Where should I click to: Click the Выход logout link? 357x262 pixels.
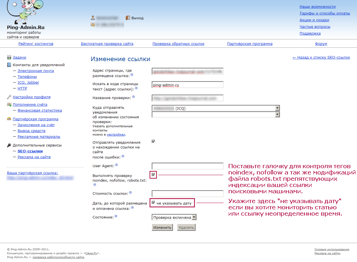(x=137, y=18)
